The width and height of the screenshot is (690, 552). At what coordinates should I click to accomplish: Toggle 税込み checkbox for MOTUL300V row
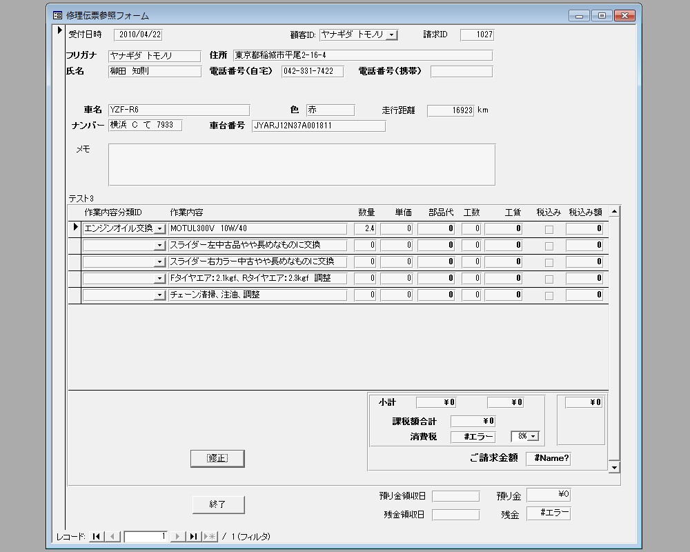coord(549,229)
